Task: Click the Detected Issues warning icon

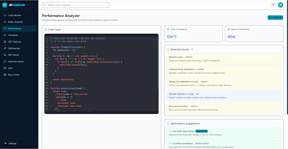Action: point(168,49)
